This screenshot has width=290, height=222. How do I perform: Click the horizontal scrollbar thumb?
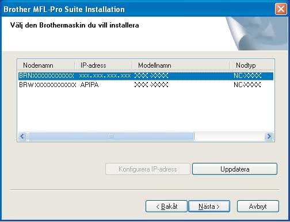[x=111, y=137]
